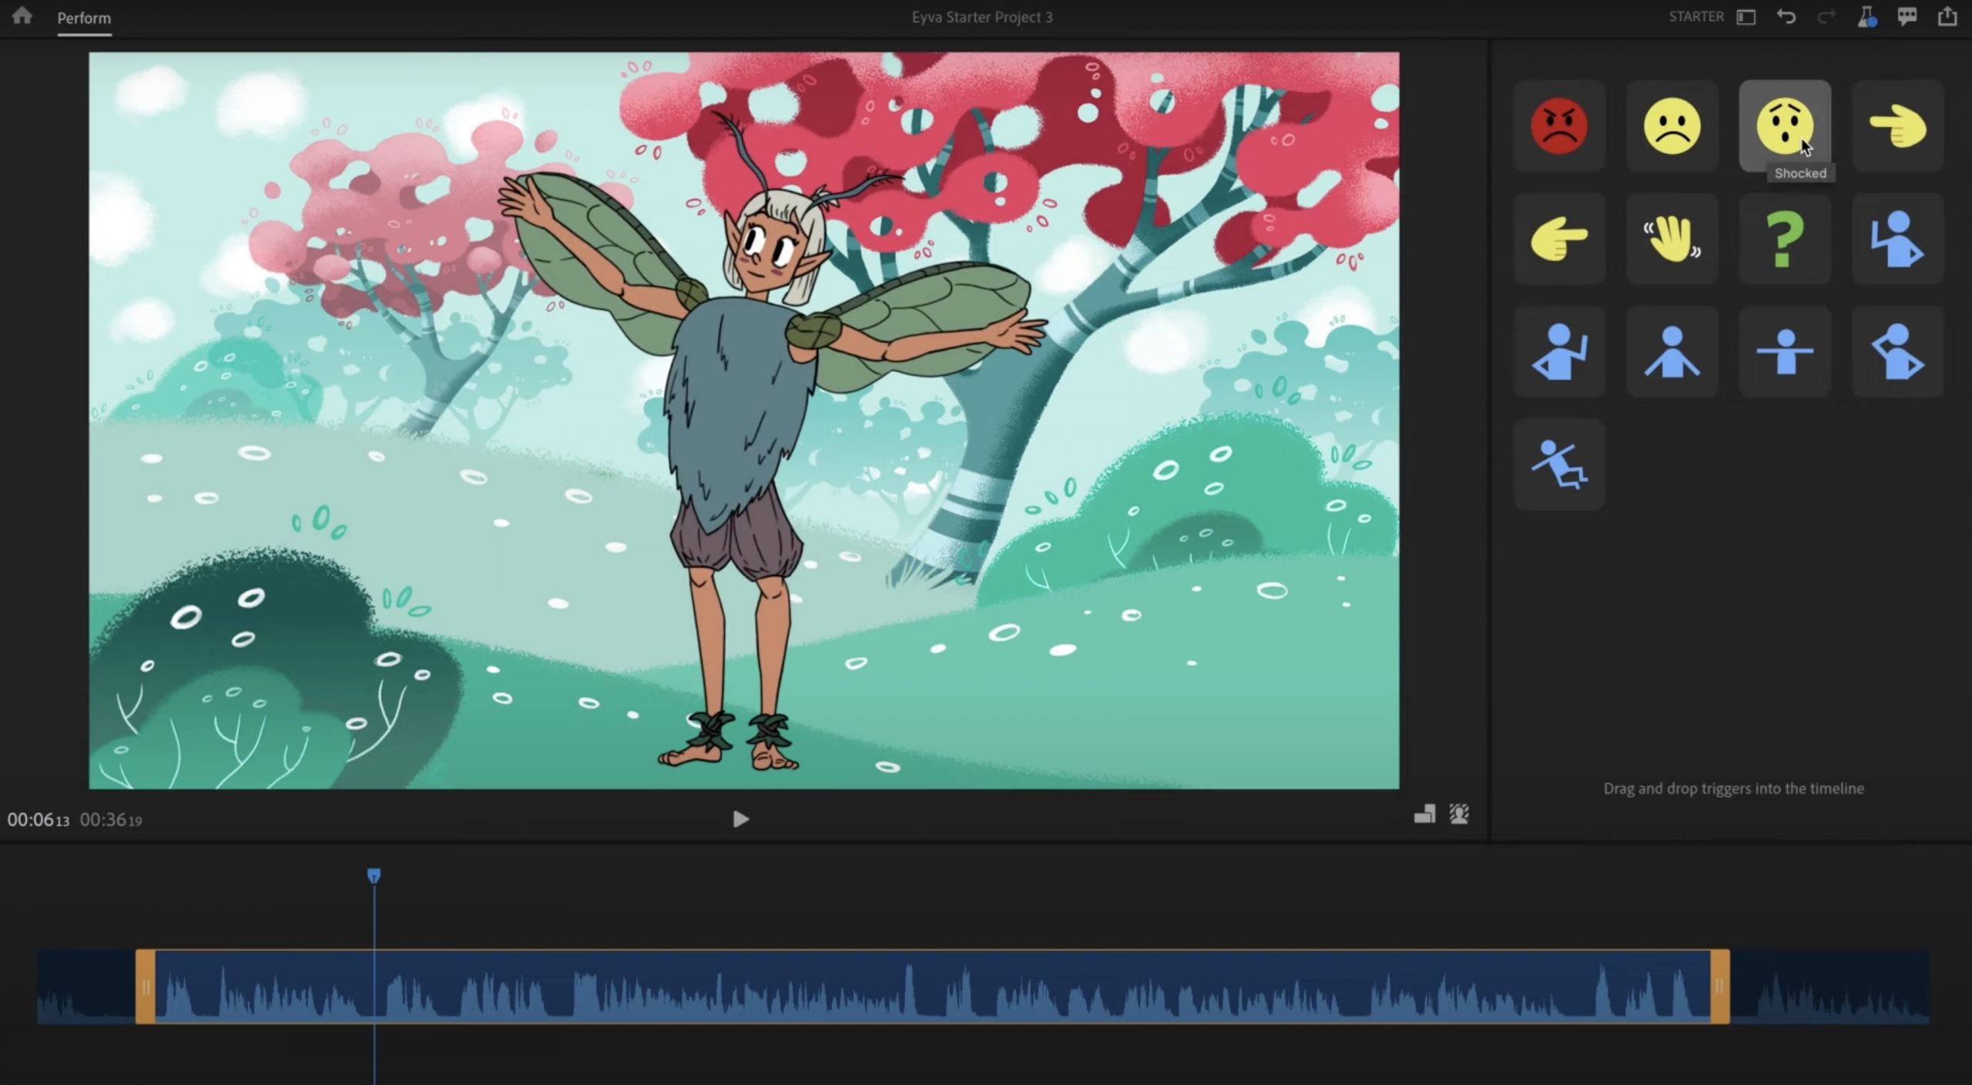Select the audio waveform clip
The height and width of the screenshot is (1085, 1972).
click(x=932, y=986)
